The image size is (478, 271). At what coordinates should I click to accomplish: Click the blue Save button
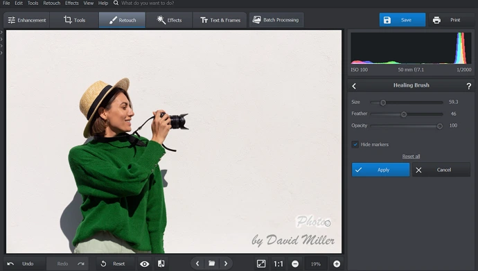402,20
